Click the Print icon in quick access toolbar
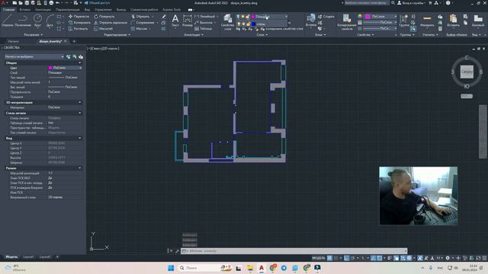488x274 pixels. 51,3
